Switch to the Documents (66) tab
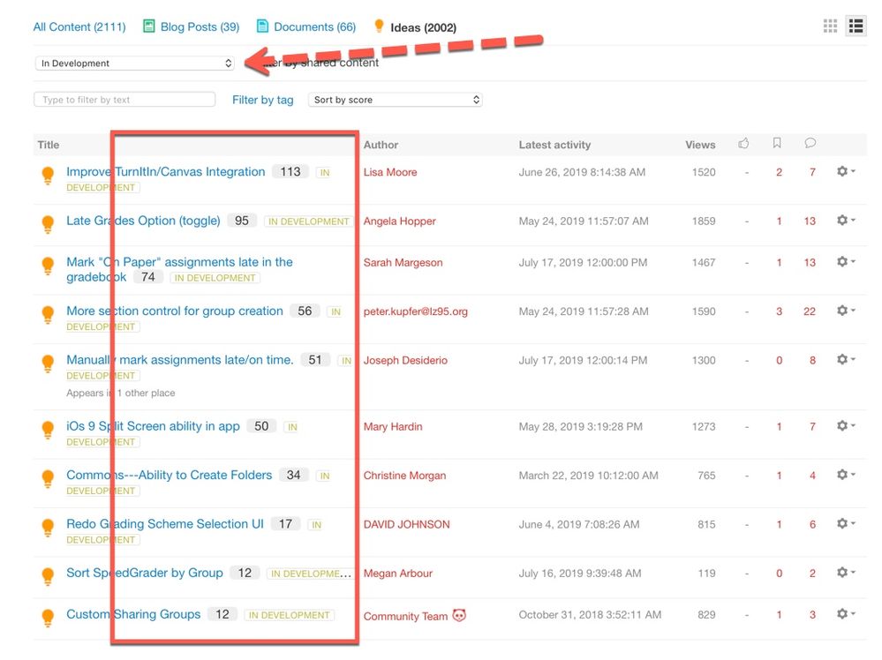This screenshot has width=882, height=660. coord(305,27)
